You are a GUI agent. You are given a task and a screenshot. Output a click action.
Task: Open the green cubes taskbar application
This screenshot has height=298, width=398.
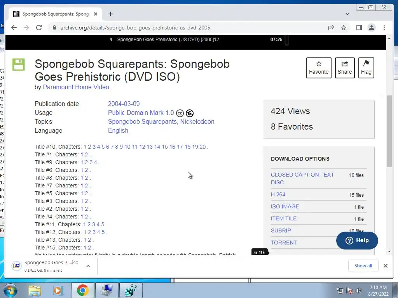[131, 290]
